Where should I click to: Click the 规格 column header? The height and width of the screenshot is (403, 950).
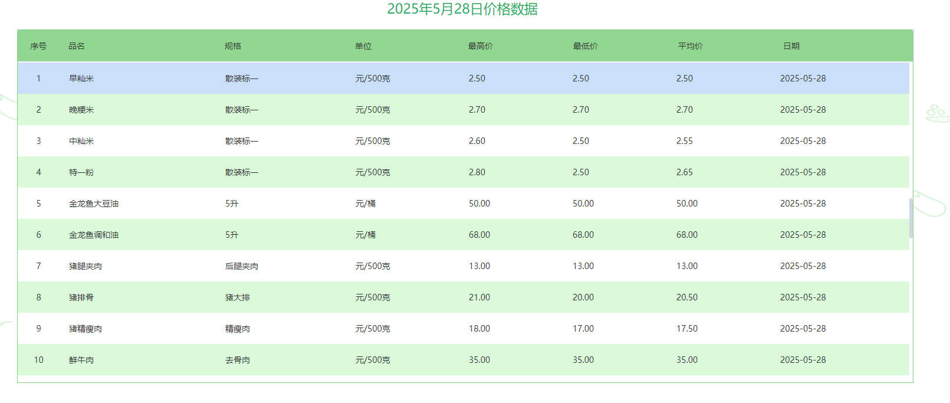[233, 46]
